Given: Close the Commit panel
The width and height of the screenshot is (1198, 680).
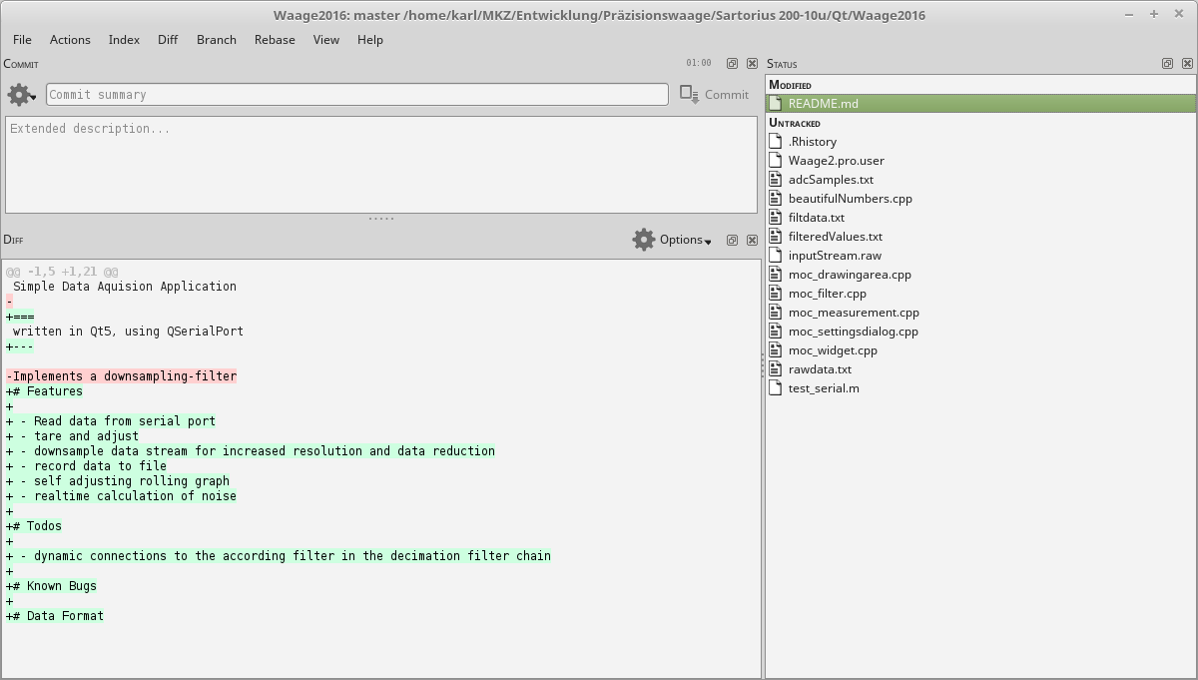Looking at the screenshot, I should [752, 64].
